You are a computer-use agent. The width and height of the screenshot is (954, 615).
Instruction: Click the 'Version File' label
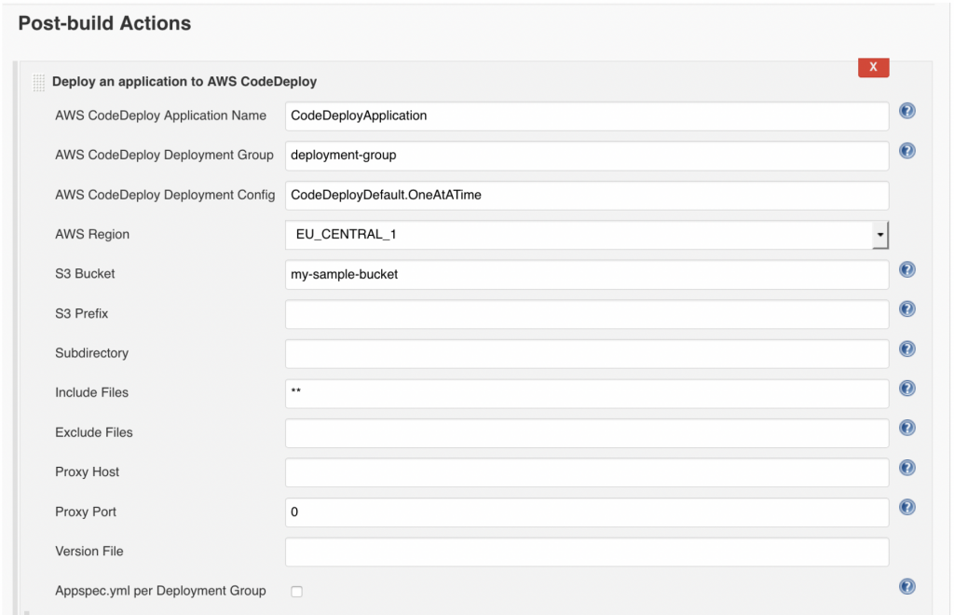(x=89, y=551)
